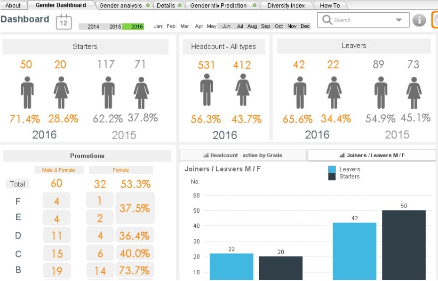
Task: Toggle the selected 2016 year filter
Action: click(x=136, y=26)
